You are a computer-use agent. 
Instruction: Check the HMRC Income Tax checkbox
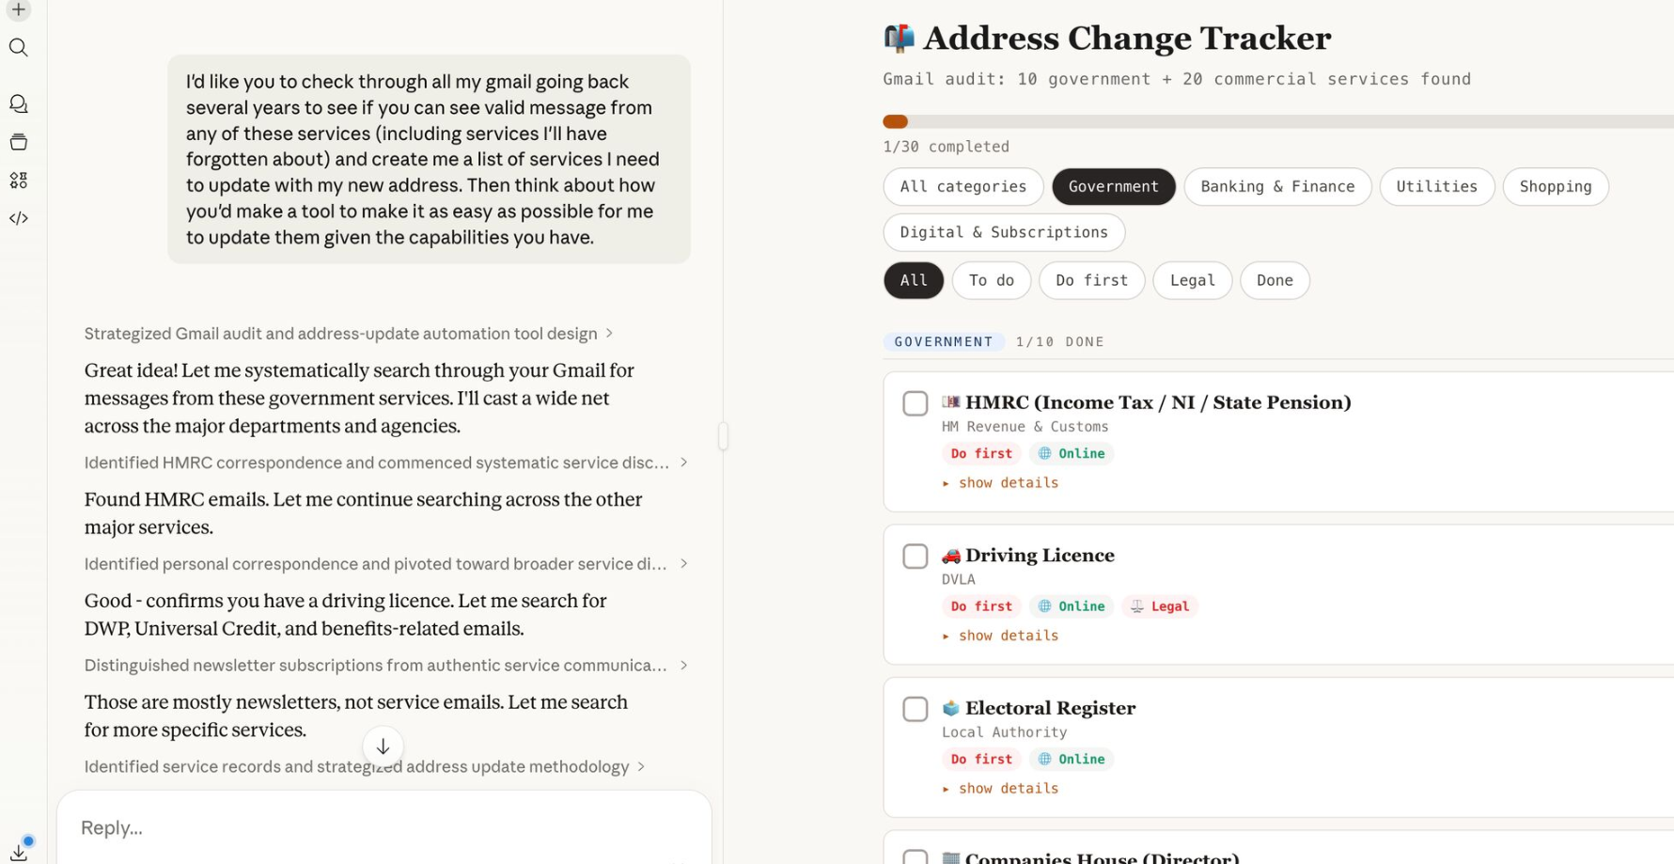(915, 403)
